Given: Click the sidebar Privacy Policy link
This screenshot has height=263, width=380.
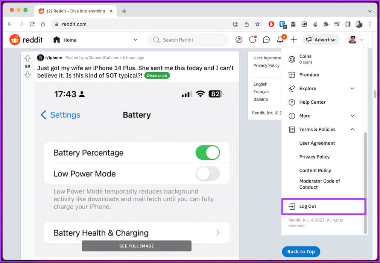Looking at the screenshot, I should coord(266,65).
